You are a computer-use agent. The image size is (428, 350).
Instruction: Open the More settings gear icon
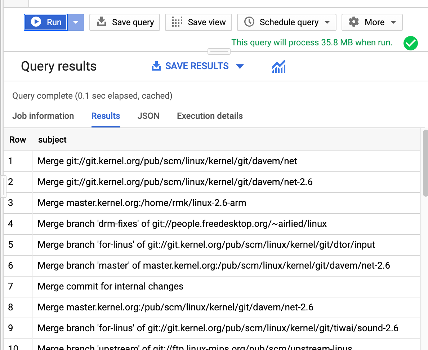[x=353, y=22]
